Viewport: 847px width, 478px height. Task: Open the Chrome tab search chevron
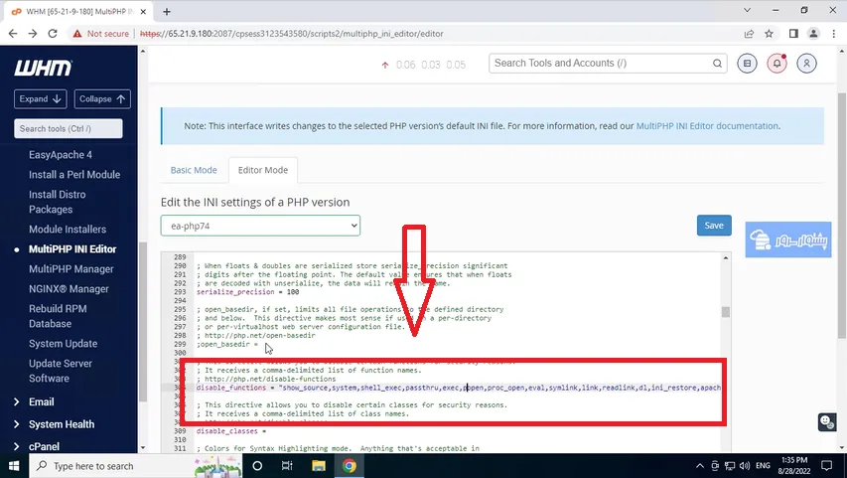(x=747, y=10)
